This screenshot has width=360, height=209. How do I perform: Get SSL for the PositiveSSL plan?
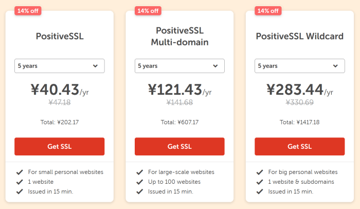(x=59, y=146)
